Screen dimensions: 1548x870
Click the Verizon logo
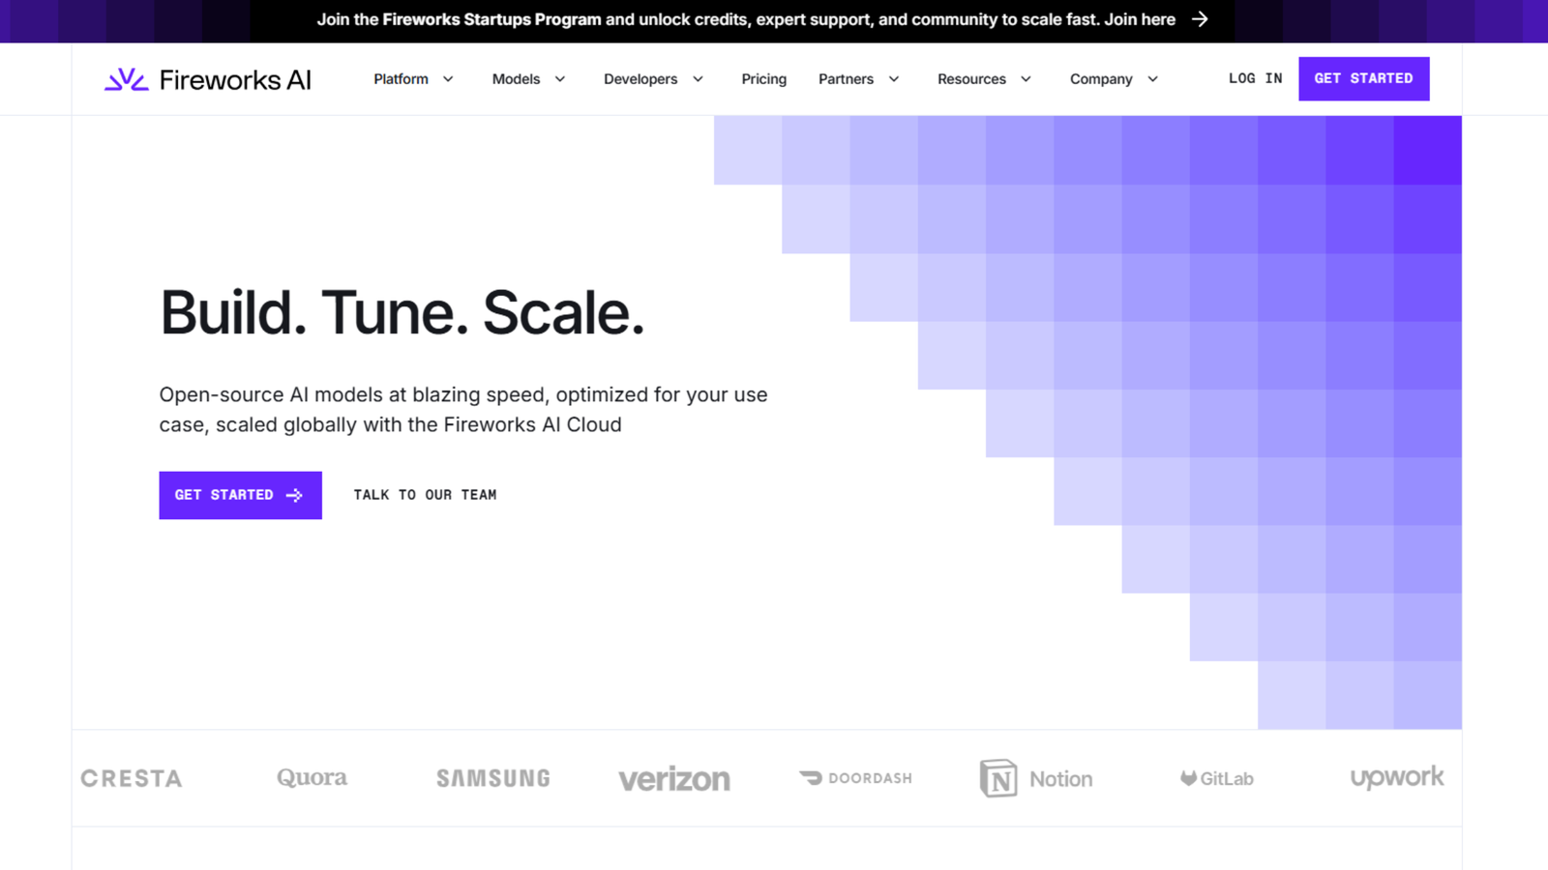(x=674, y=779)
